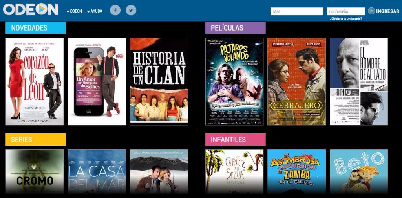This screenshot has width=402, height=198.
Task: Select the Corazón de León poster
Action: [35, 81]
